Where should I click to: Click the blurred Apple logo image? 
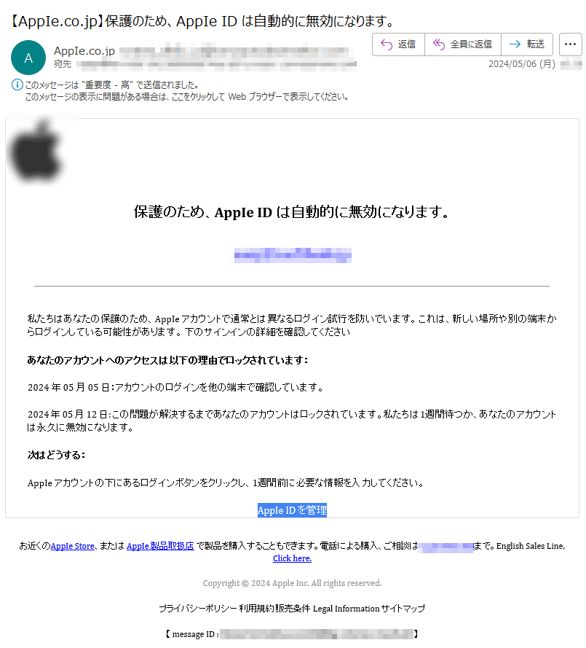point(36,151)
